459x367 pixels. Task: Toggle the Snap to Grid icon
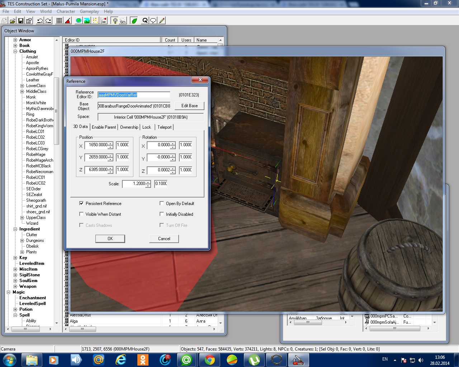pyautogui.click(x=60, y=21)
